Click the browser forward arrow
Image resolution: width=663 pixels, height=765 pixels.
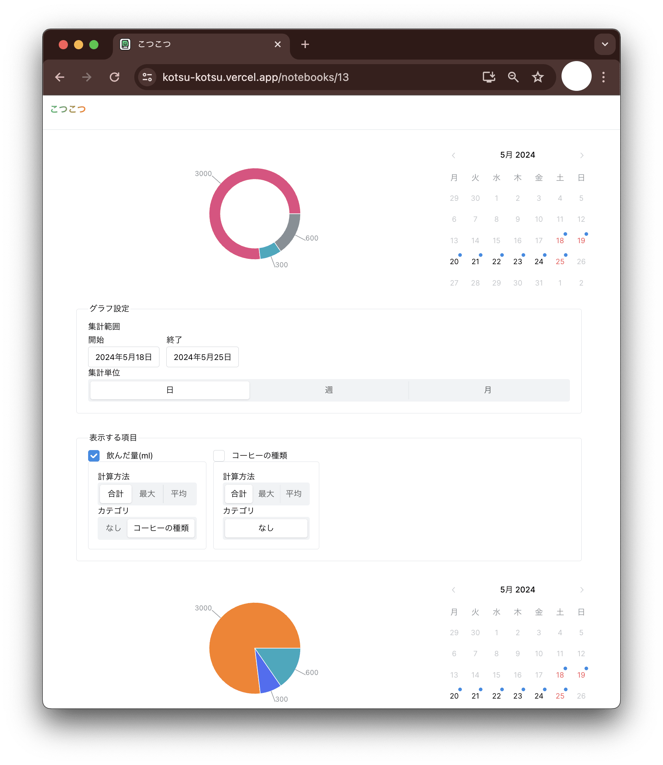point(87,77)
